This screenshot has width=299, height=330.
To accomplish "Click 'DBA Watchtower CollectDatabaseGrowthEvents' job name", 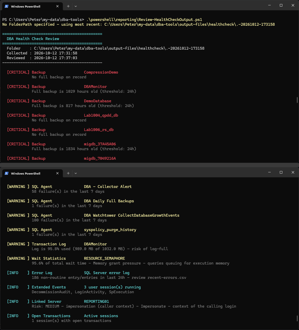I will coord(132,215).
